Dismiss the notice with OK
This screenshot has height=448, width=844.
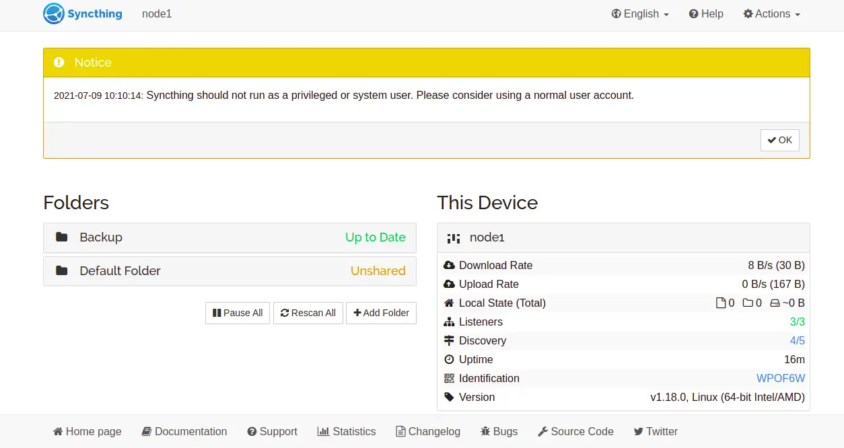coord(780,140)
